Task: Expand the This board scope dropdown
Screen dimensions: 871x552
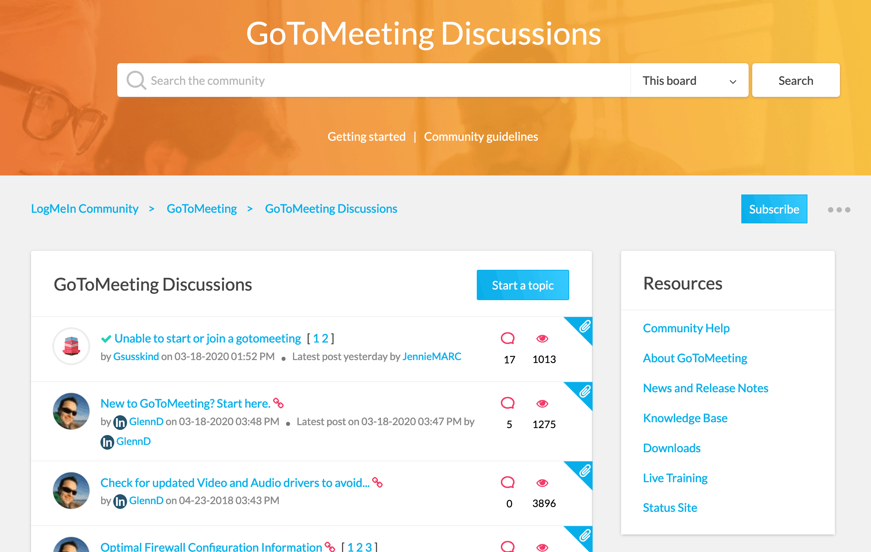Action: click(x=689, y=80)
